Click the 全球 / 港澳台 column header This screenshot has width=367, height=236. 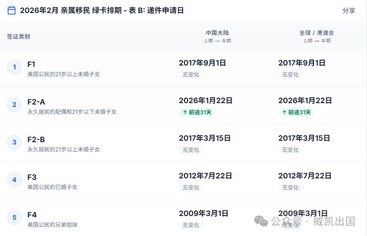click(316, 33)
